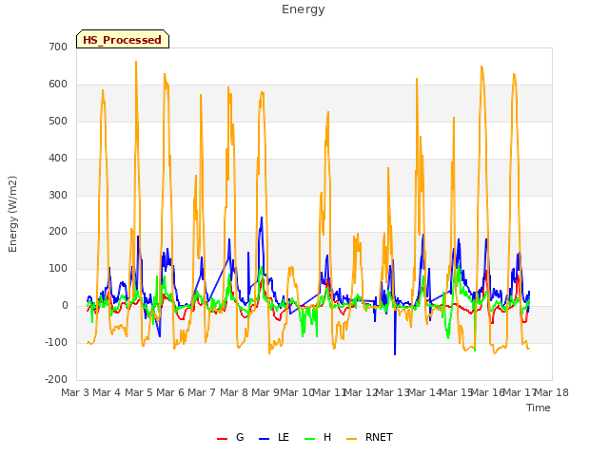Image resolution: width=609 pixels, height=456 pixels.
Task: Click the 100 y-axis tick label
Action: tap(58, 268)
